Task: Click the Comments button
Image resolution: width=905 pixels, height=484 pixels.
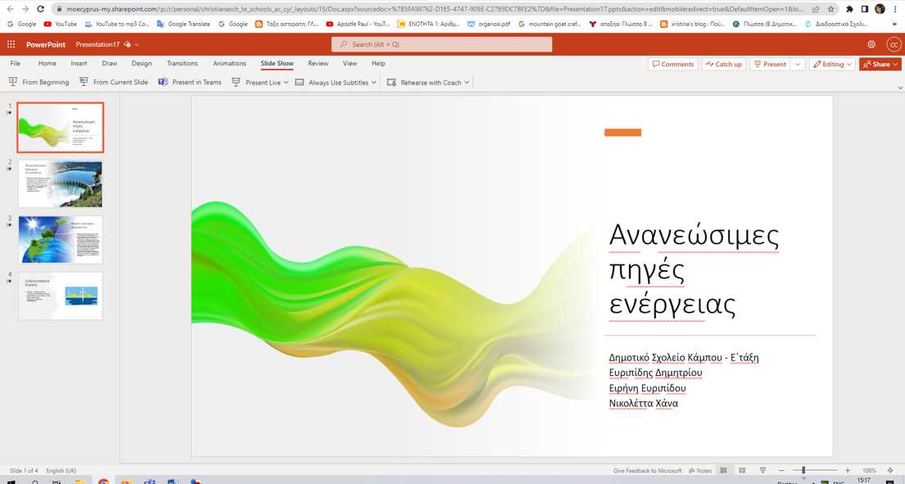Action: pos(672,64)
